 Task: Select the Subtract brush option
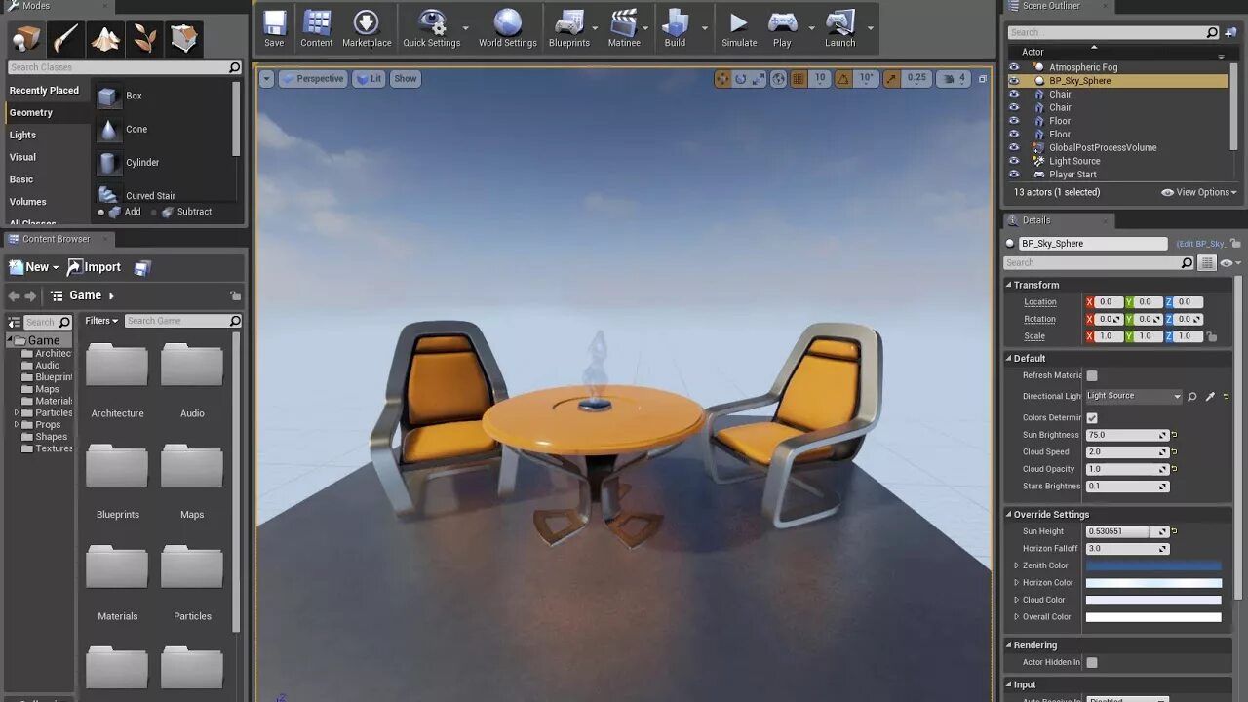[186, 212]
